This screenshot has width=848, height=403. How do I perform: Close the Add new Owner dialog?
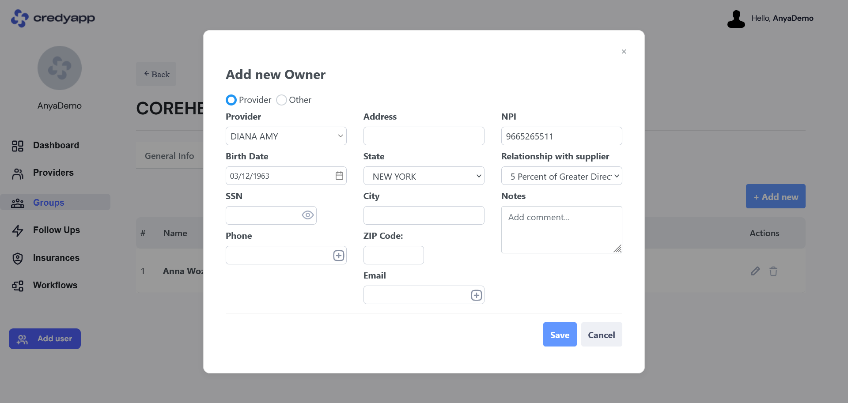[x=624, y=52]
